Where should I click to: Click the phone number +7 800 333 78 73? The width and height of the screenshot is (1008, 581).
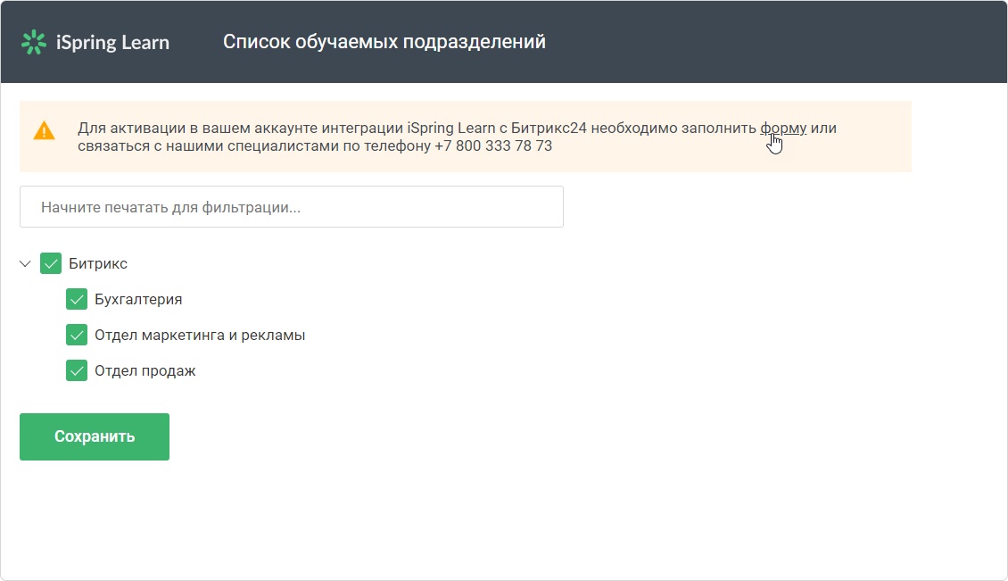pyautogui.click(x=493, y=146)
